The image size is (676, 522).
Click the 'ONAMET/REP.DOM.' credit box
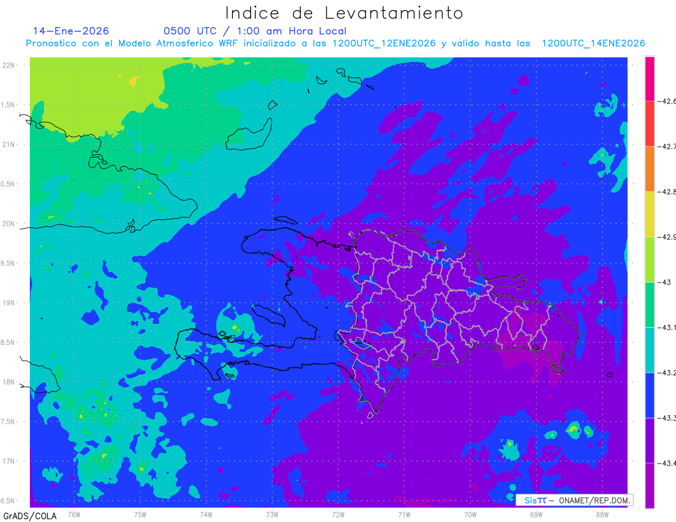tap(574, 500)
